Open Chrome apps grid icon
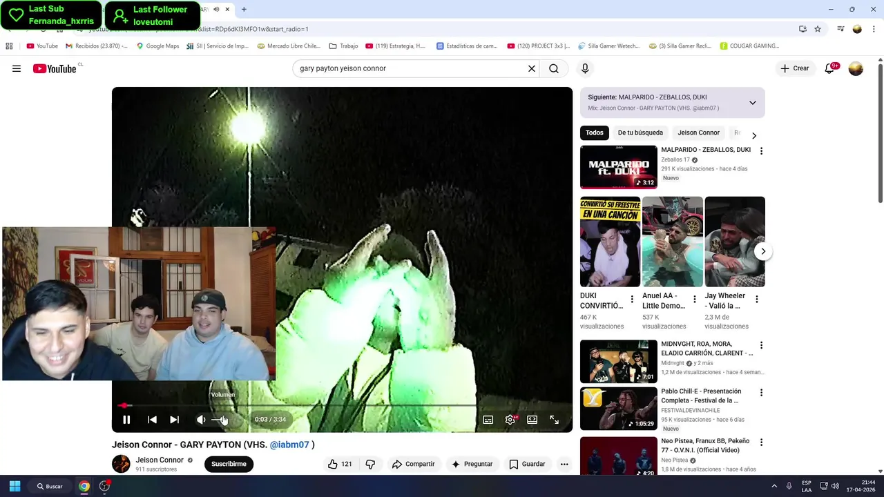The width and height of the screenshot is (884, 497). pyautogui.click(x=9, y=46)
